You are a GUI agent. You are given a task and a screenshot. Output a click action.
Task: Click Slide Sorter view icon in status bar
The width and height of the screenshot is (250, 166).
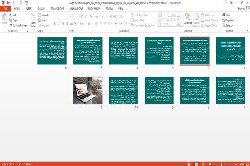196,164
